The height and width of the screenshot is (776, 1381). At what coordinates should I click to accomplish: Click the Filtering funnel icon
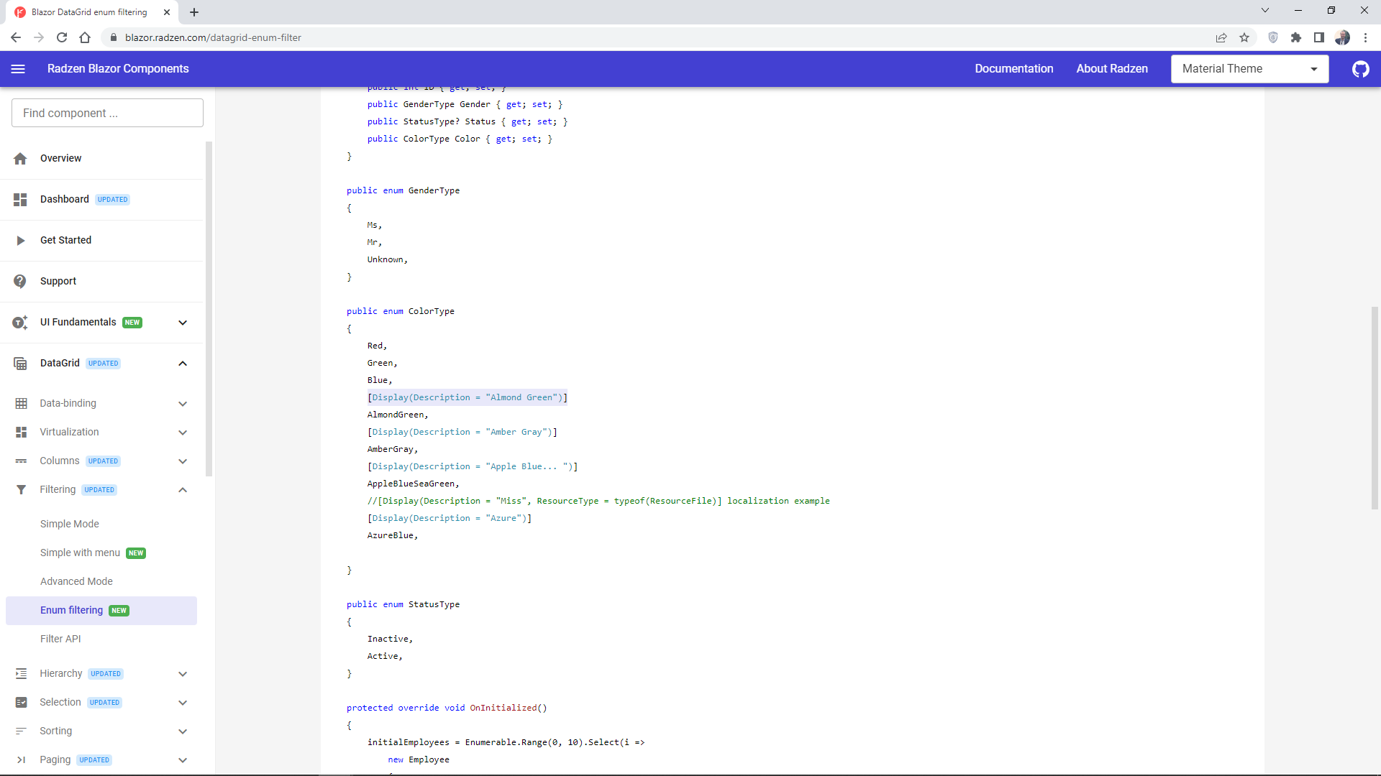pos(20,489)
